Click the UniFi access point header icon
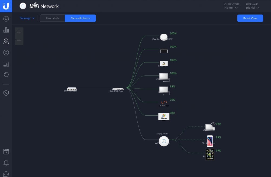This screenshot has width=271, height=177. [23, 6]
